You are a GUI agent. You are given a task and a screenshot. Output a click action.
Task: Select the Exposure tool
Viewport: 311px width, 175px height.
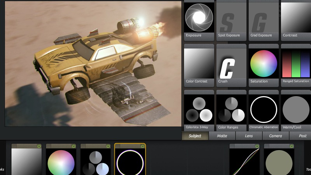[199, 20]
